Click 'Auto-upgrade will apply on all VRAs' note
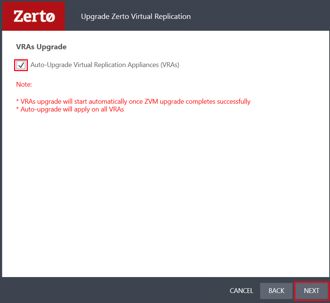 click(70, 109)
